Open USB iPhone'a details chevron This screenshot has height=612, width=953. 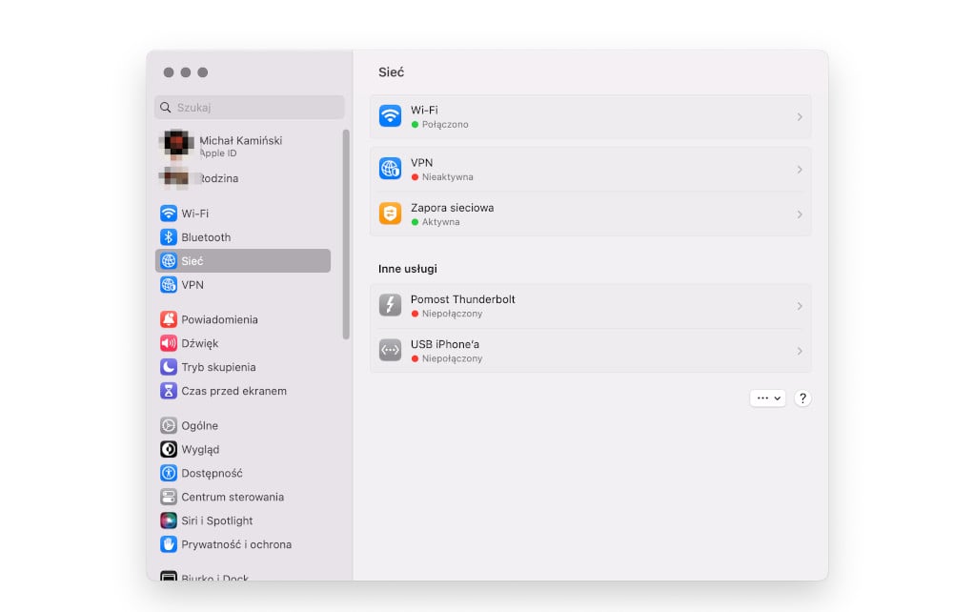click(x=800, y=351)
